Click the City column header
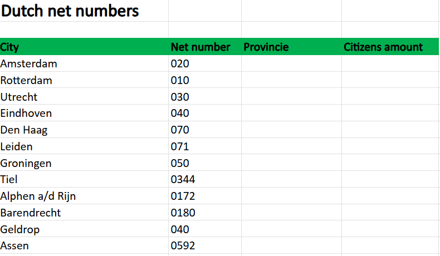 [84, 47]
